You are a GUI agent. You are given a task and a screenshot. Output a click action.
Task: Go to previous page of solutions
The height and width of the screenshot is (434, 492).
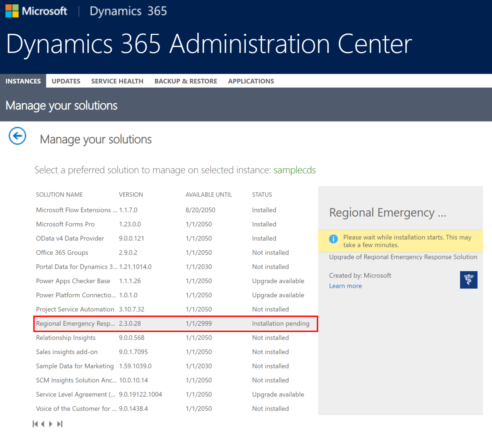(x=43, y=424)
